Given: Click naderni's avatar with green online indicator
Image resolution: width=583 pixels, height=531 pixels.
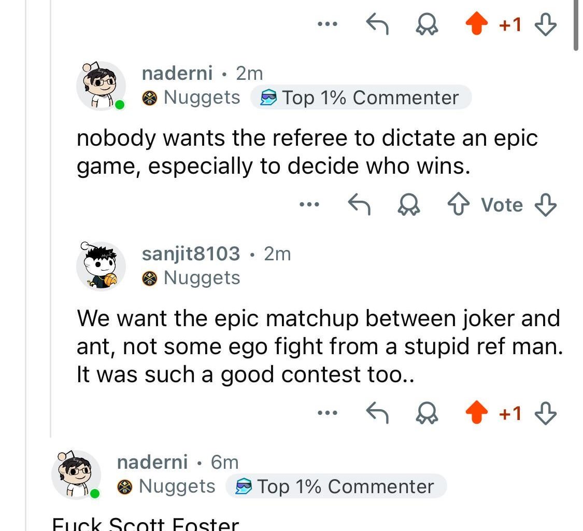Looking at the screenshot, I should (x=101, y=85).
